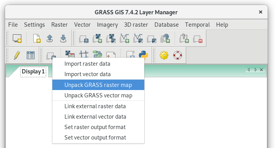Show attribute data table

tap(31, 55)
